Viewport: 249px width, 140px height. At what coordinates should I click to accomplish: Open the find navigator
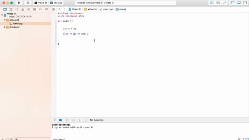click(17, 9)
